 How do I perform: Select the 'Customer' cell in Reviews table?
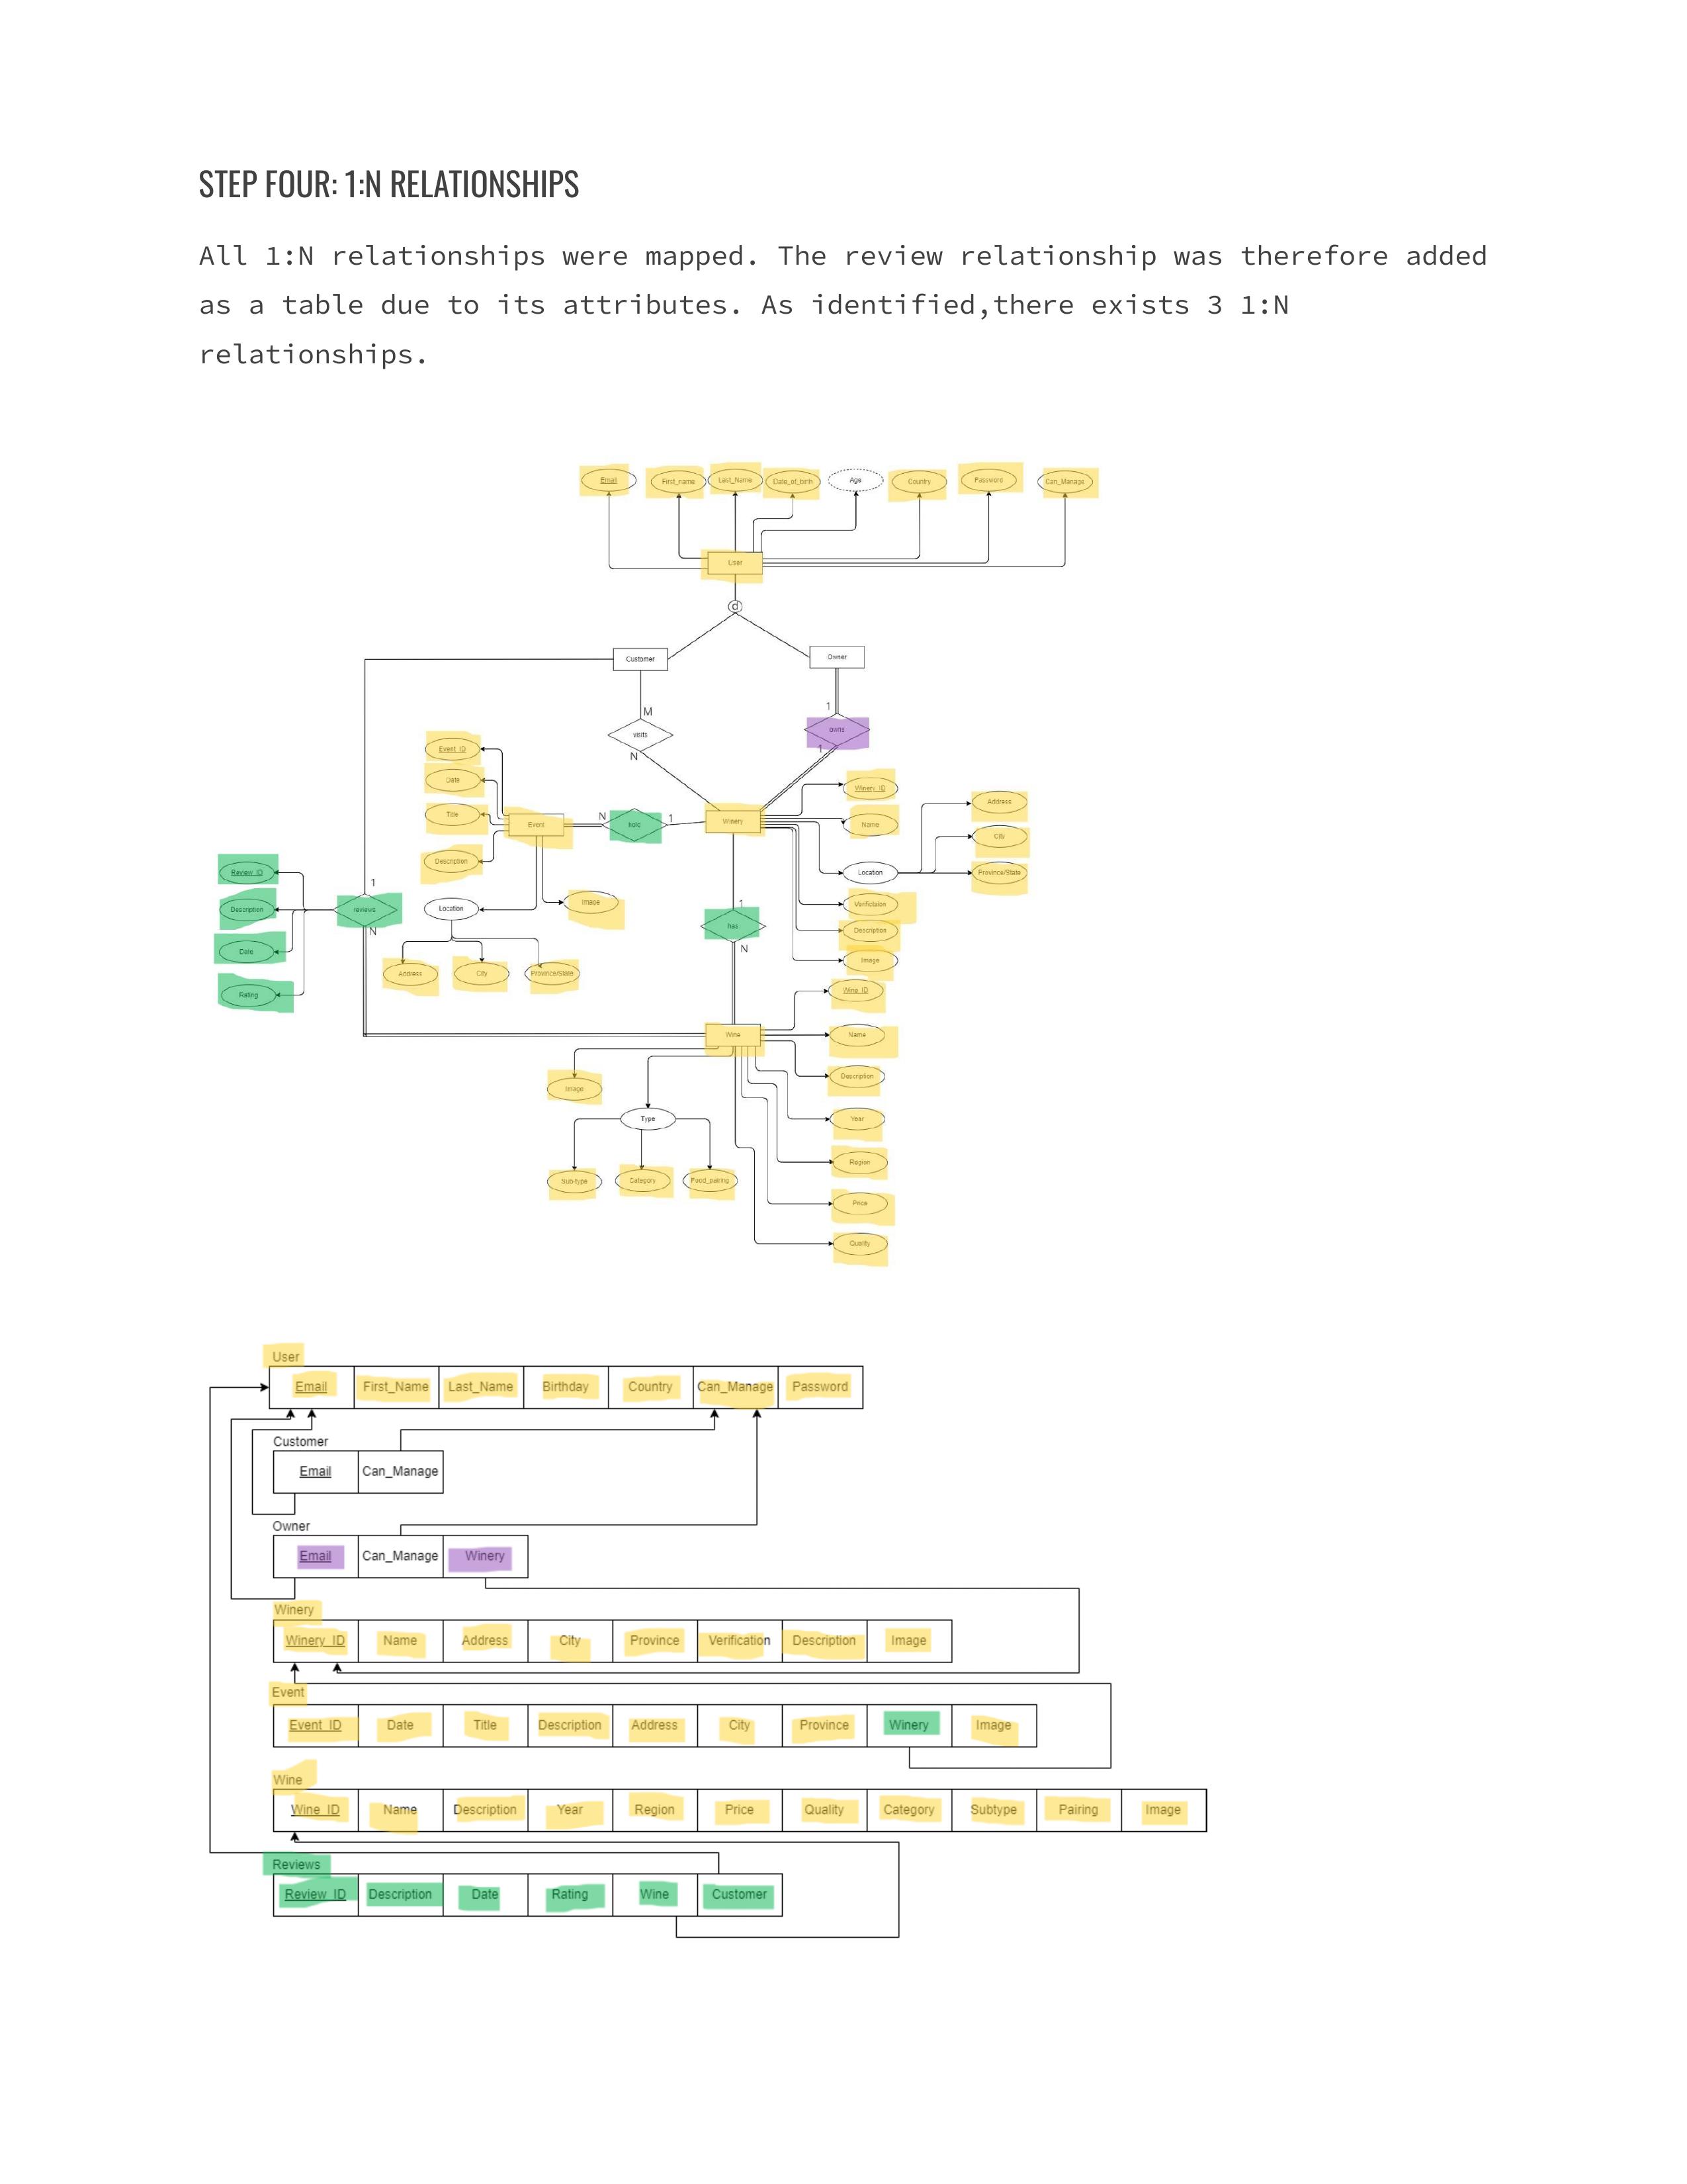(x=738, y=1894)
